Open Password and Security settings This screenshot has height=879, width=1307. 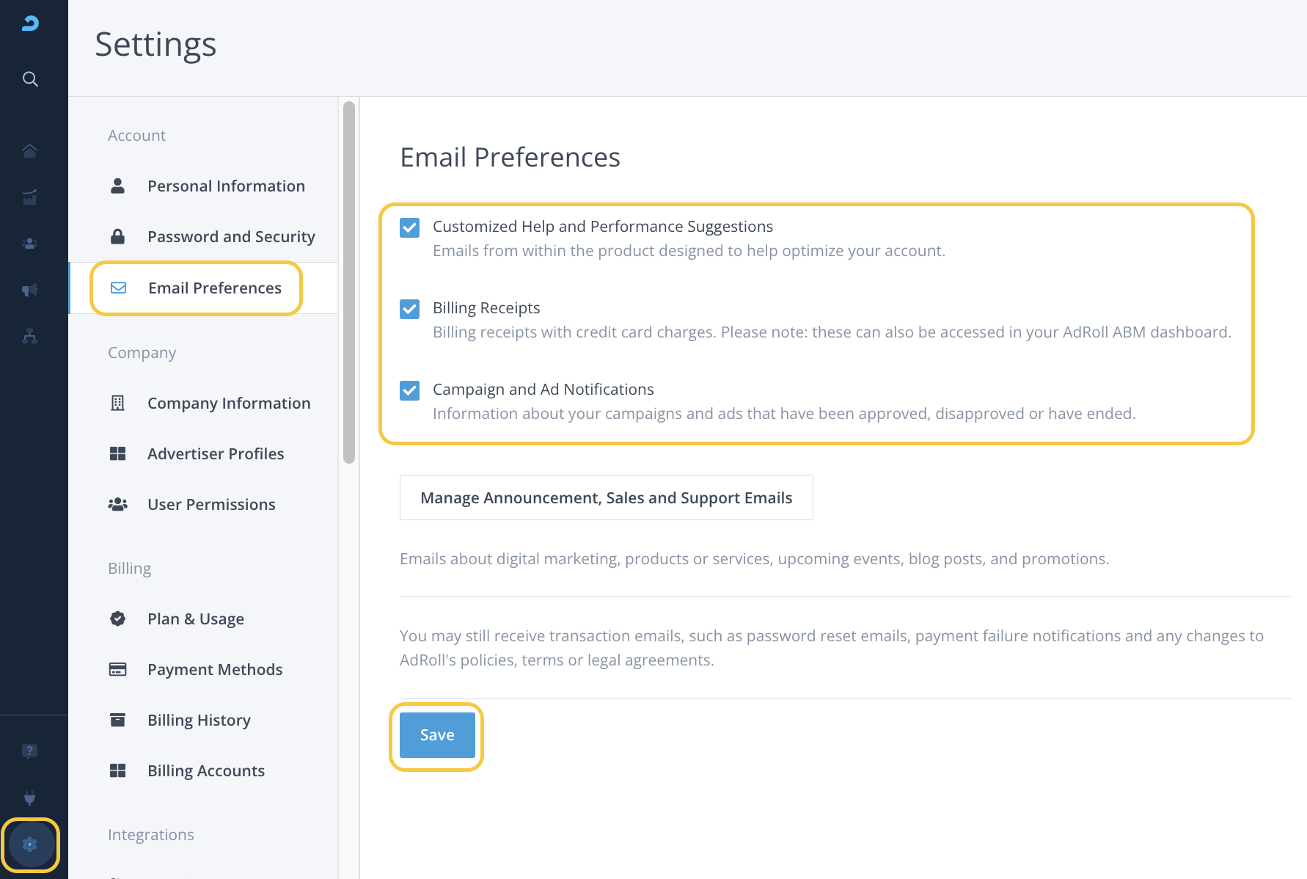coord(230,237)
